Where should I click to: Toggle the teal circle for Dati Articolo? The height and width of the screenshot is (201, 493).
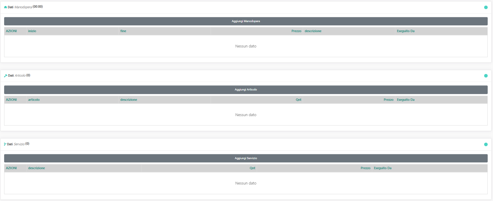(x=486, y=76)
